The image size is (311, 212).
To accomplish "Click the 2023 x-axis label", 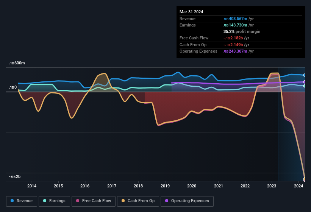I will (x=272, y=186).
